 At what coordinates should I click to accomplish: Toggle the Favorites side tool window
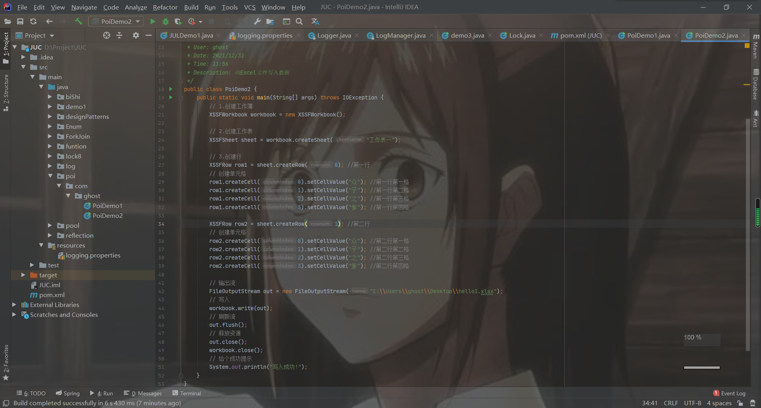point(6,362)
